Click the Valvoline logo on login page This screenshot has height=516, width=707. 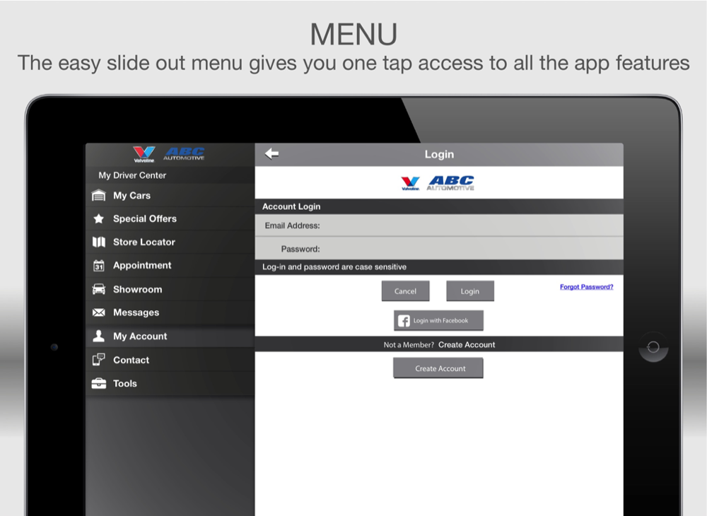point(410,183)
